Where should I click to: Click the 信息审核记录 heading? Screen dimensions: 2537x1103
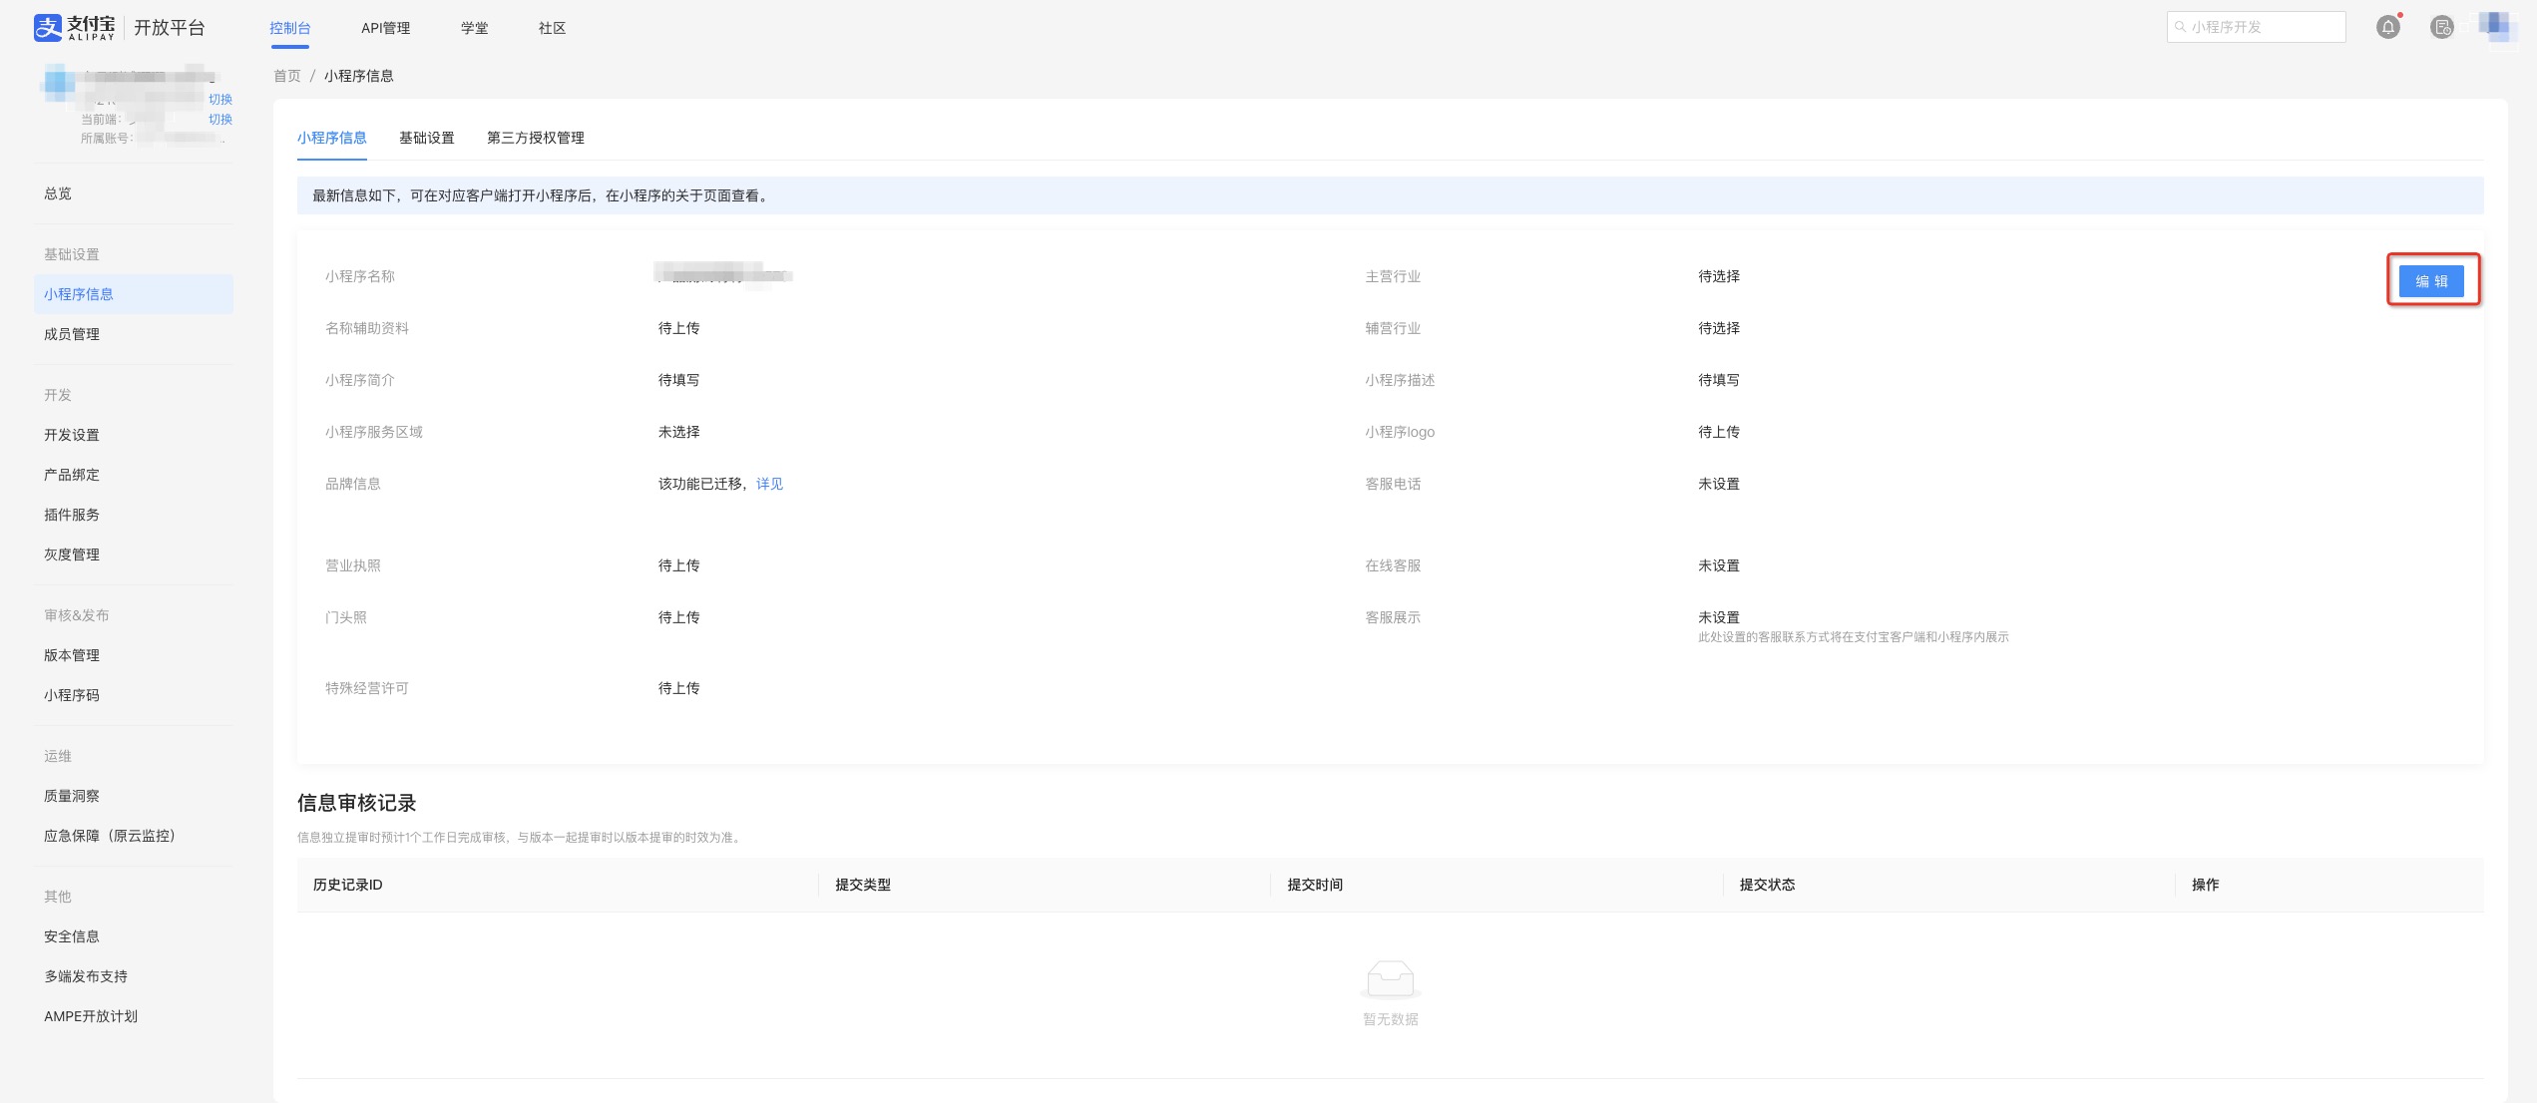356,803
